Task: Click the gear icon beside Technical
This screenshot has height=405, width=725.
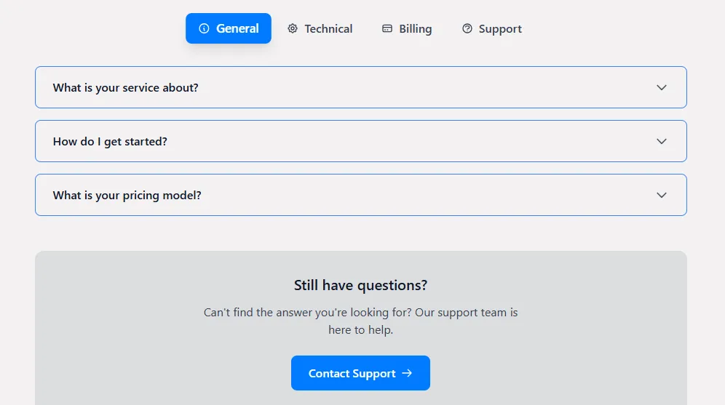Action: [293, 28]
